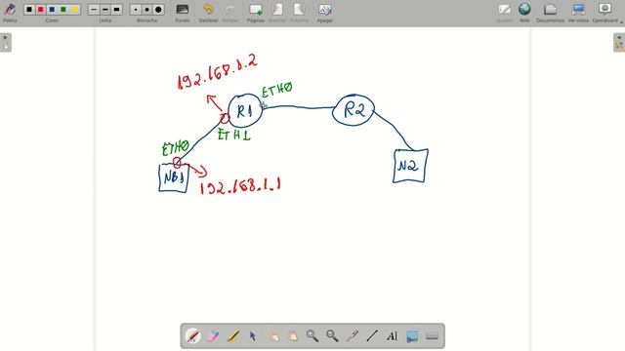Image resolution: width=625 pixels, height=351 pixels.
Task: Select the Draw line tool
Action: pos(372,335)
